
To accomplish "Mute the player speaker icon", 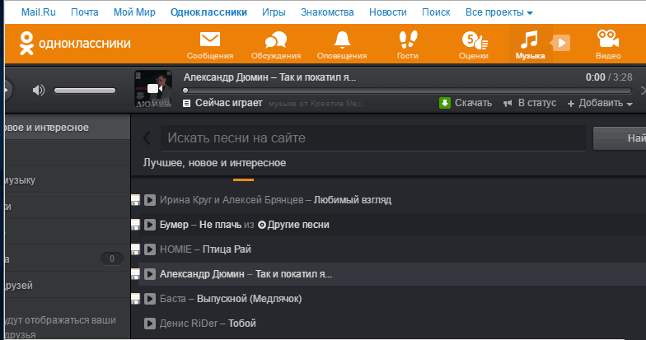I will [38, 91].
